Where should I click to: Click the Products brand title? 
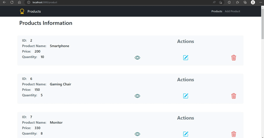click(34, 11)
